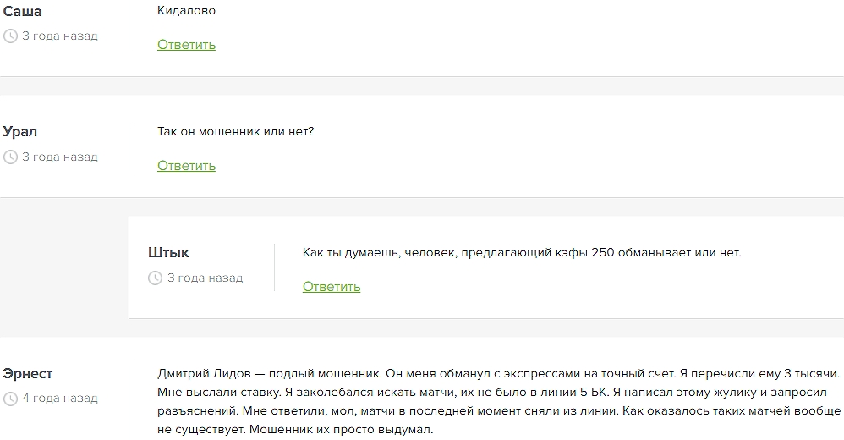The height and width of the screenshot is (440, 844).
Task: Click the text "Так он мошенник или нет?"
Action: [235, 132]
